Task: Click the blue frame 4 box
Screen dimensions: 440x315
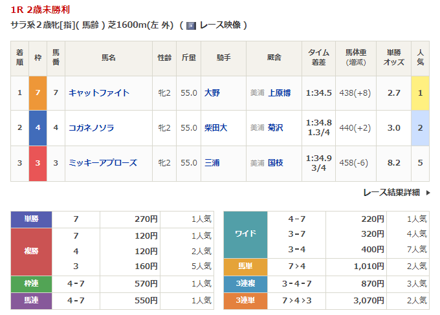Action: (x=38, y=128)
